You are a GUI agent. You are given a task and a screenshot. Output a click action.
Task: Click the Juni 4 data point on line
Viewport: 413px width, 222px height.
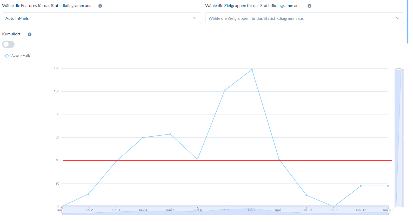point(143,137)
